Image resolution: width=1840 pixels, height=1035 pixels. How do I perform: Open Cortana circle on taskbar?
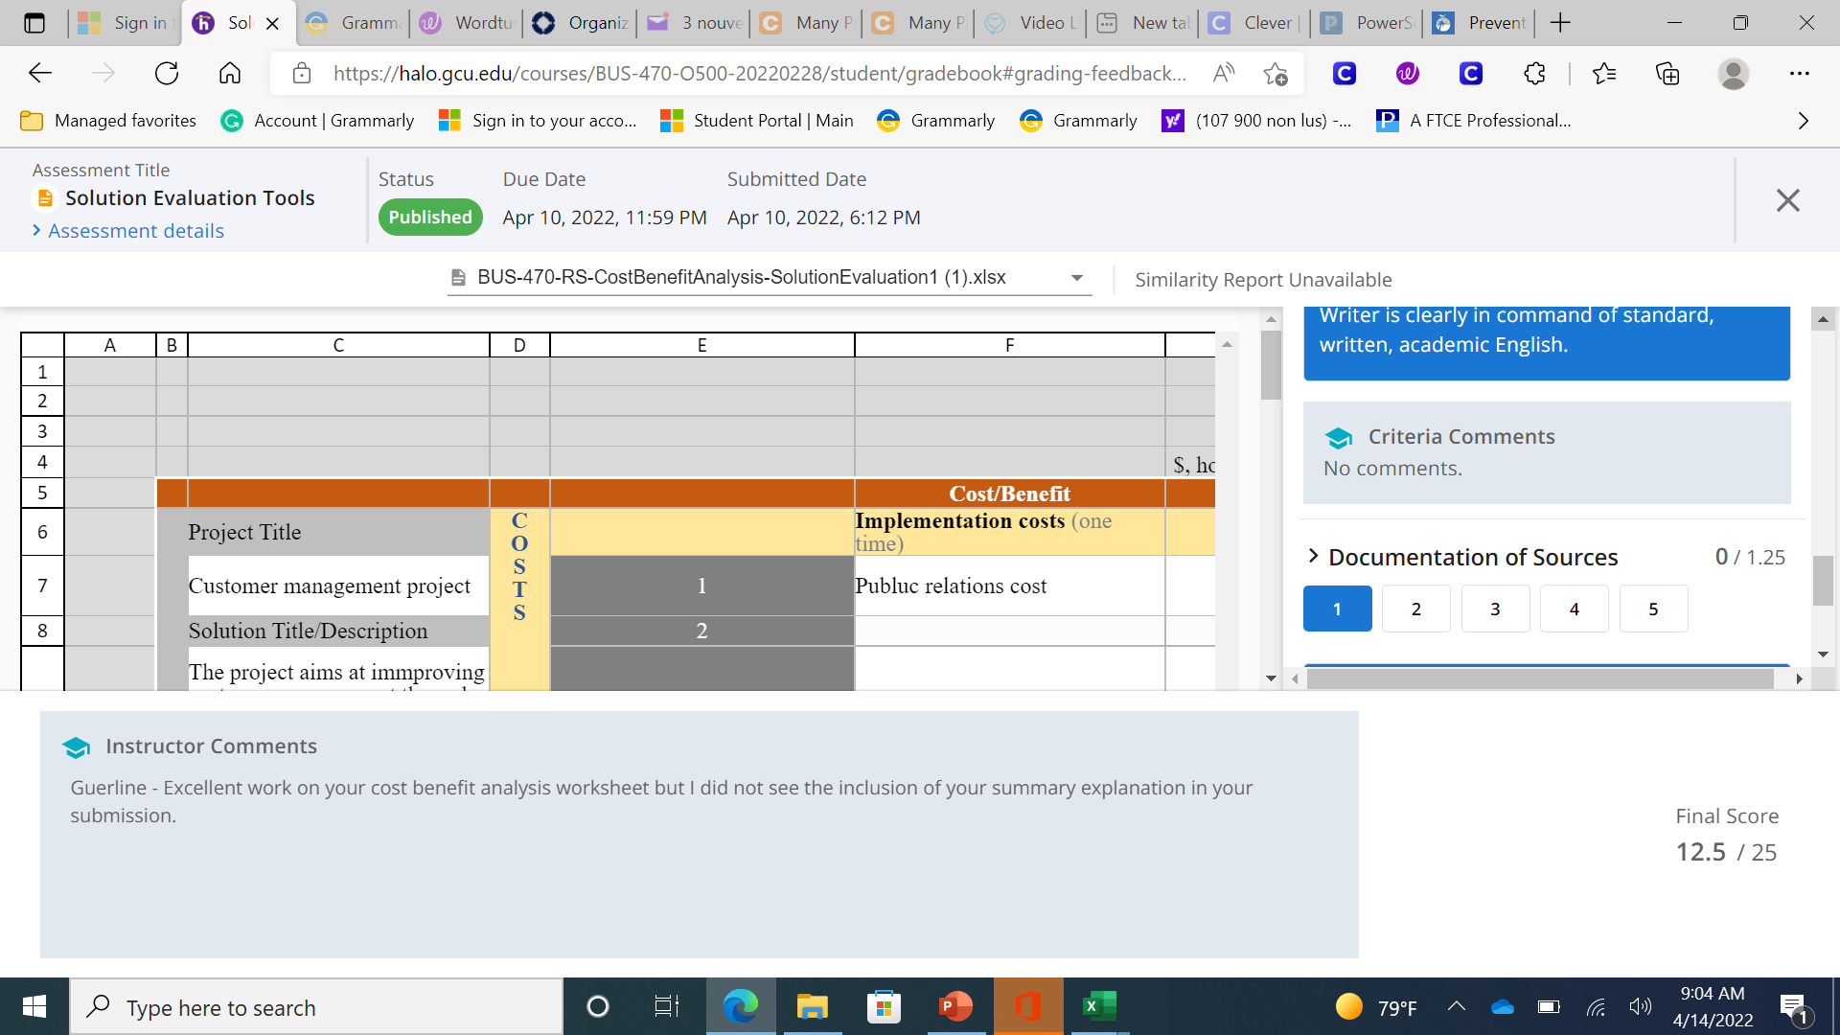pos(597,1006)
